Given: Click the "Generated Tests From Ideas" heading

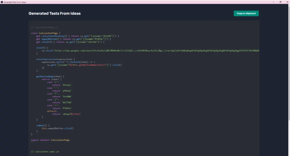Looking at the screenshot, I should [55, 13].
